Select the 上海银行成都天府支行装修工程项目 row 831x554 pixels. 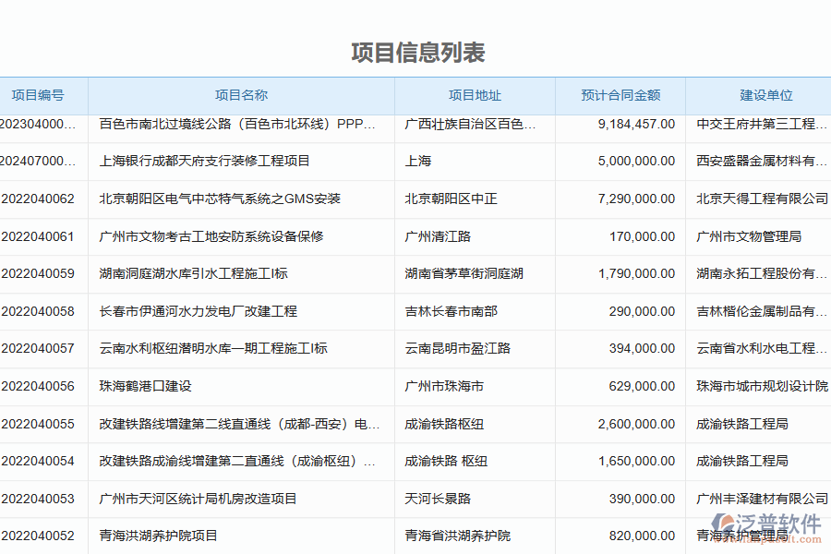tap(205, 161)
